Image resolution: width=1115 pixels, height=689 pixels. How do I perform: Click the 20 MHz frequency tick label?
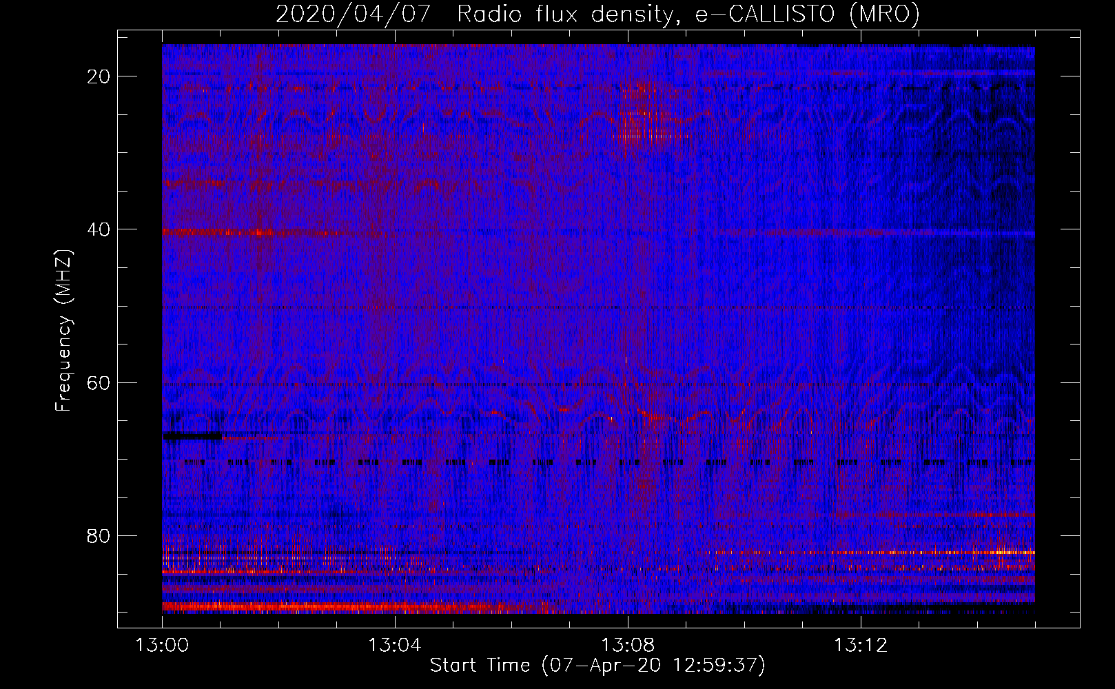(99, 76)
